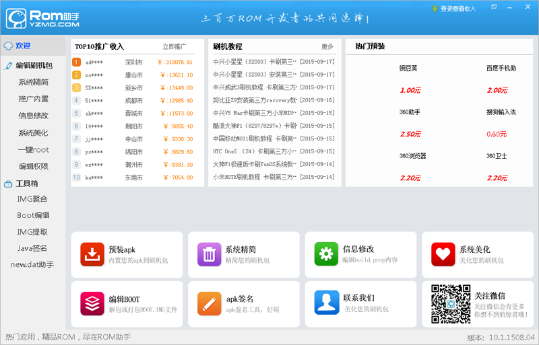This screenshot has height=345, width=539.
Task: Click the red 预装apk download icon
Action: [92, 255]
